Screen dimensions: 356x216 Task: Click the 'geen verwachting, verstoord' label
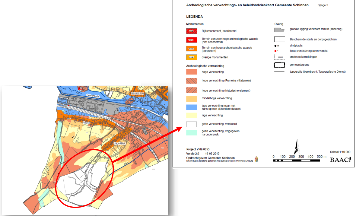(219, 124)
